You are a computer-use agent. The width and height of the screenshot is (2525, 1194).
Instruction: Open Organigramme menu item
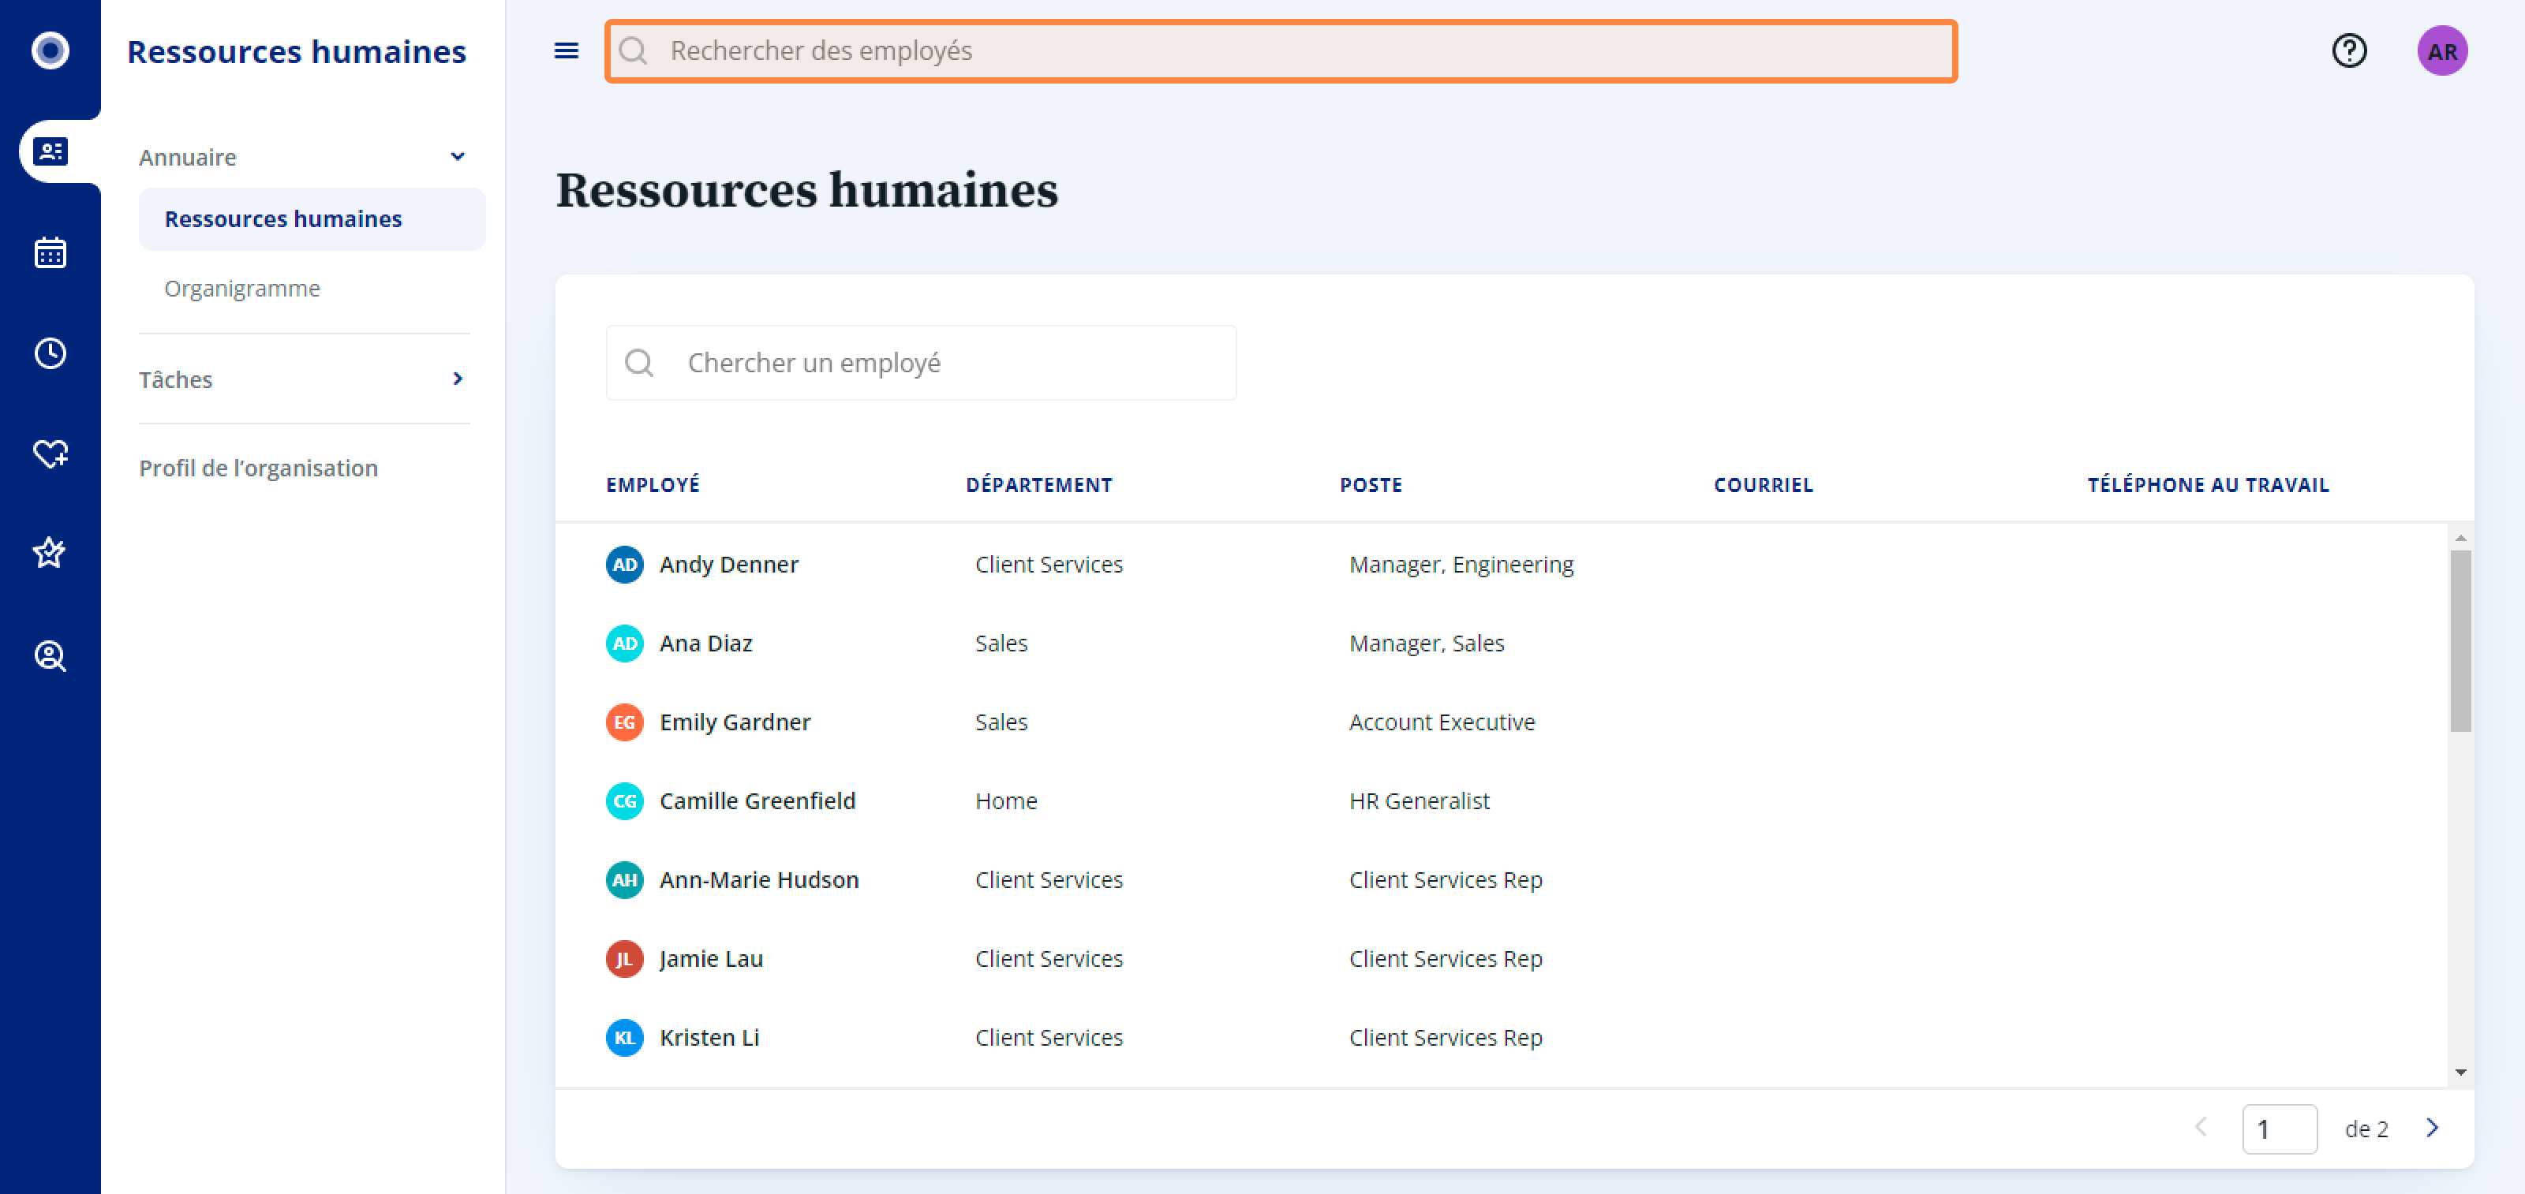tap(242, 289)
